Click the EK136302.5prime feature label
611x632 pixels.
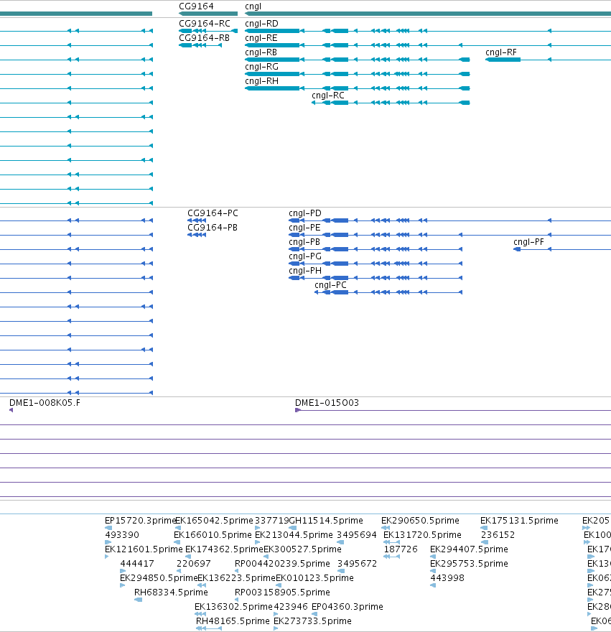(x=234, y=607)
